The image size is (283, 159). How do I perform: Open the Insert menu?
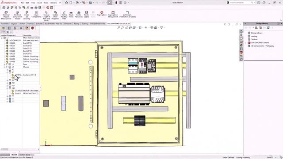click(x=39, y=3)
